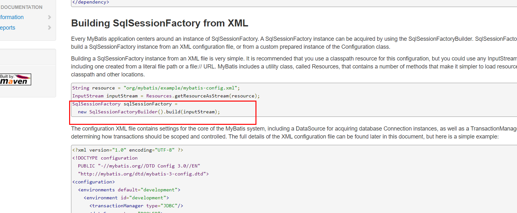Click the 'PUBLIC "-//mybatis.org//DTD Config 3.0//EN"' line
The image size is (517, 213).
coord(139,166)
